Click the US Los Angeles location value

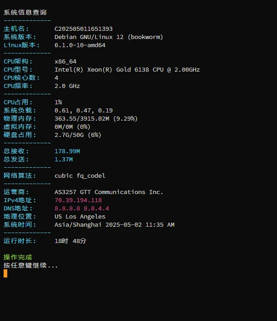point(80,217)
